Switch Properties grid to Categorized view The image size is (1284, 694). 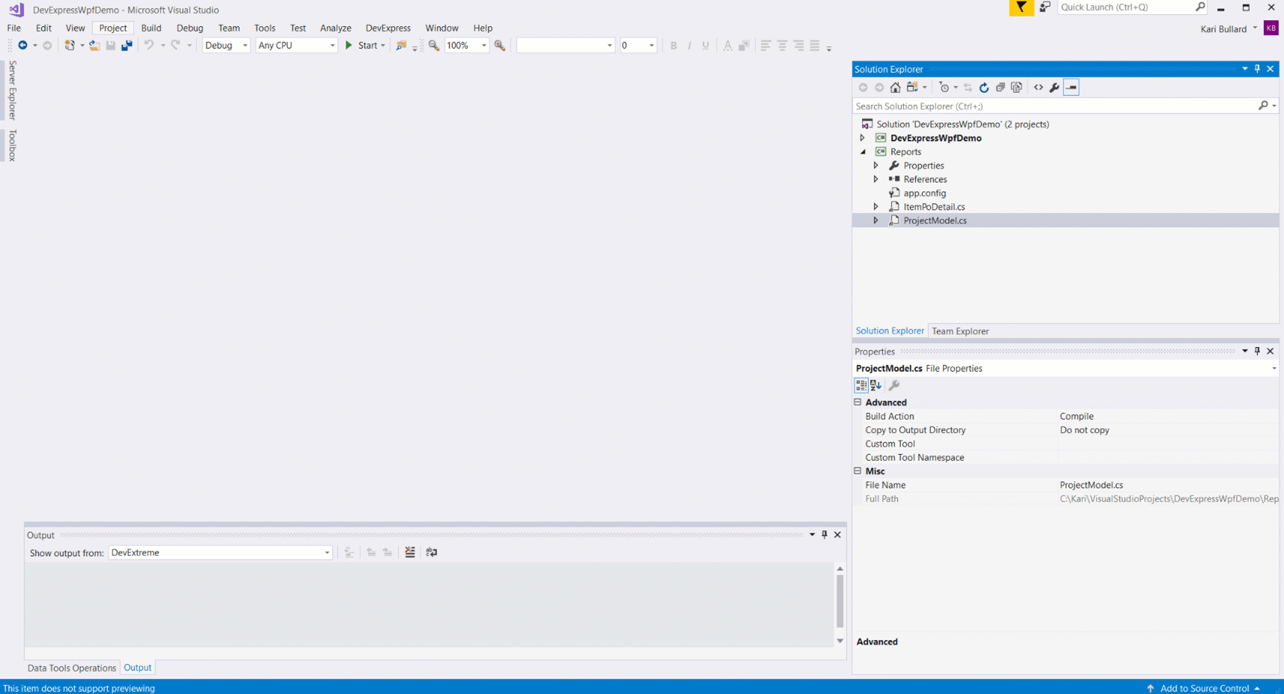click(861, 385)
